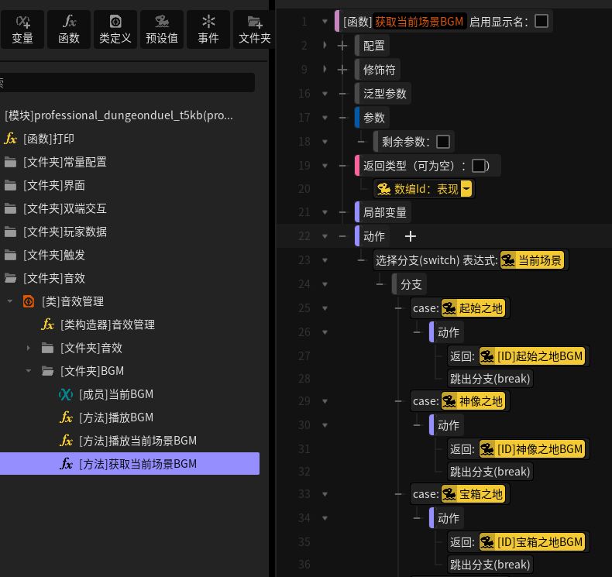The height and width of the screenshot is (577, 612).
Task: Click the purple bar beside 局部变量
Action: click(x=358, y=212)
